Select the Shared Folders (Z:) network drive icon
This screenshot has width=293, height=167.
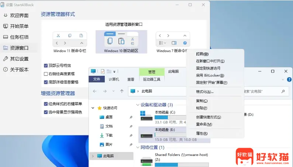[146, 161]
